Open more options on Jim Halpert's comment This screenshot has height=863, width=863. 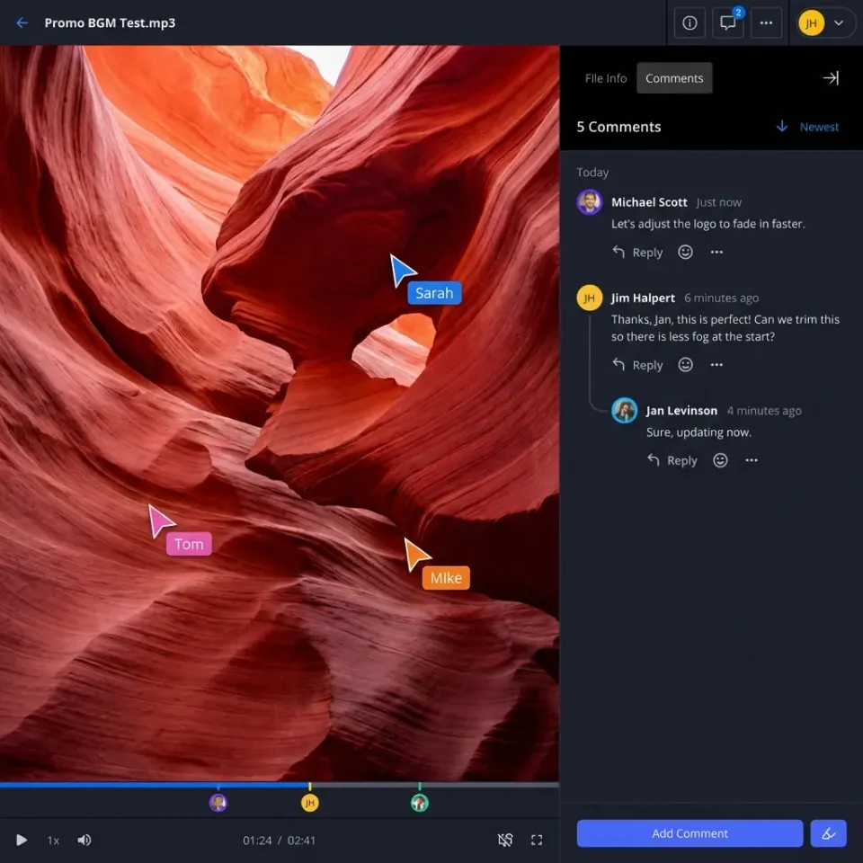click(716, 365)
